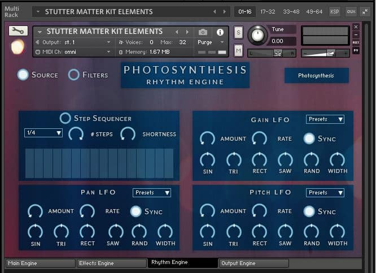Open the Multi Rack preset dropdown arrow
376x273 pixels.
(x=38, y=11)
